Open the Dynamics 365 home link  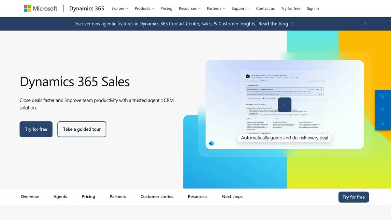87,8
